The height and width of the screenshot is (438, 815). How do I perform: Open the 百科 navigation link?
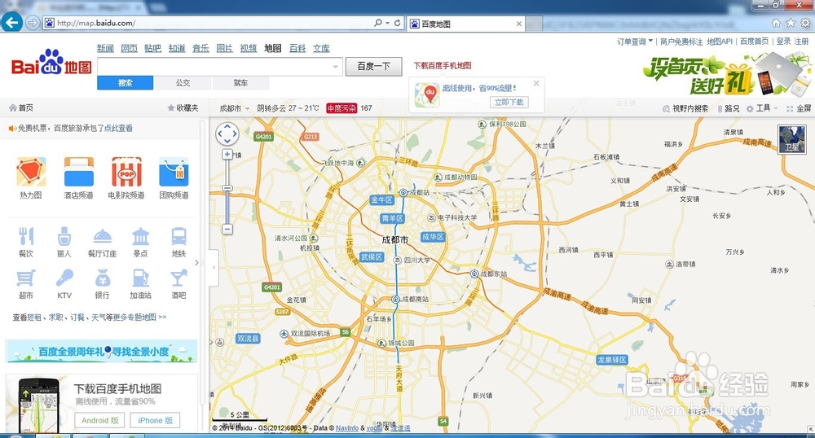pos(297,48)
